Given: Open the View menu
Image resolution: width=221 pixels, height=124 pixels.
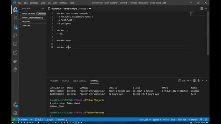Looking at the screenshot, I should coord(43,3).
